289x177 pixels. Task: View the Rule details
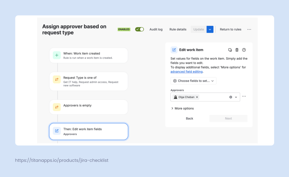tap(178, 29)
